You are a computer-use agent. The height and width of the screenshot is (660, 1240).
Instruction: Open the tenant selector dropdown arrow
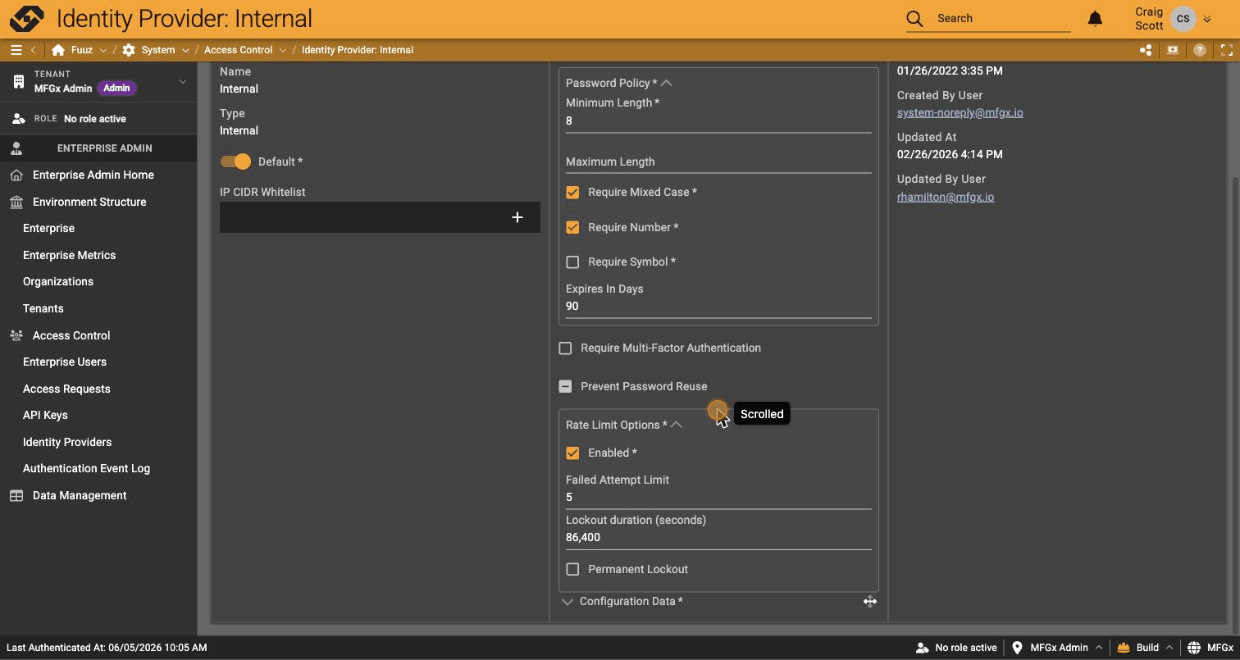click(x=183, y=81)
